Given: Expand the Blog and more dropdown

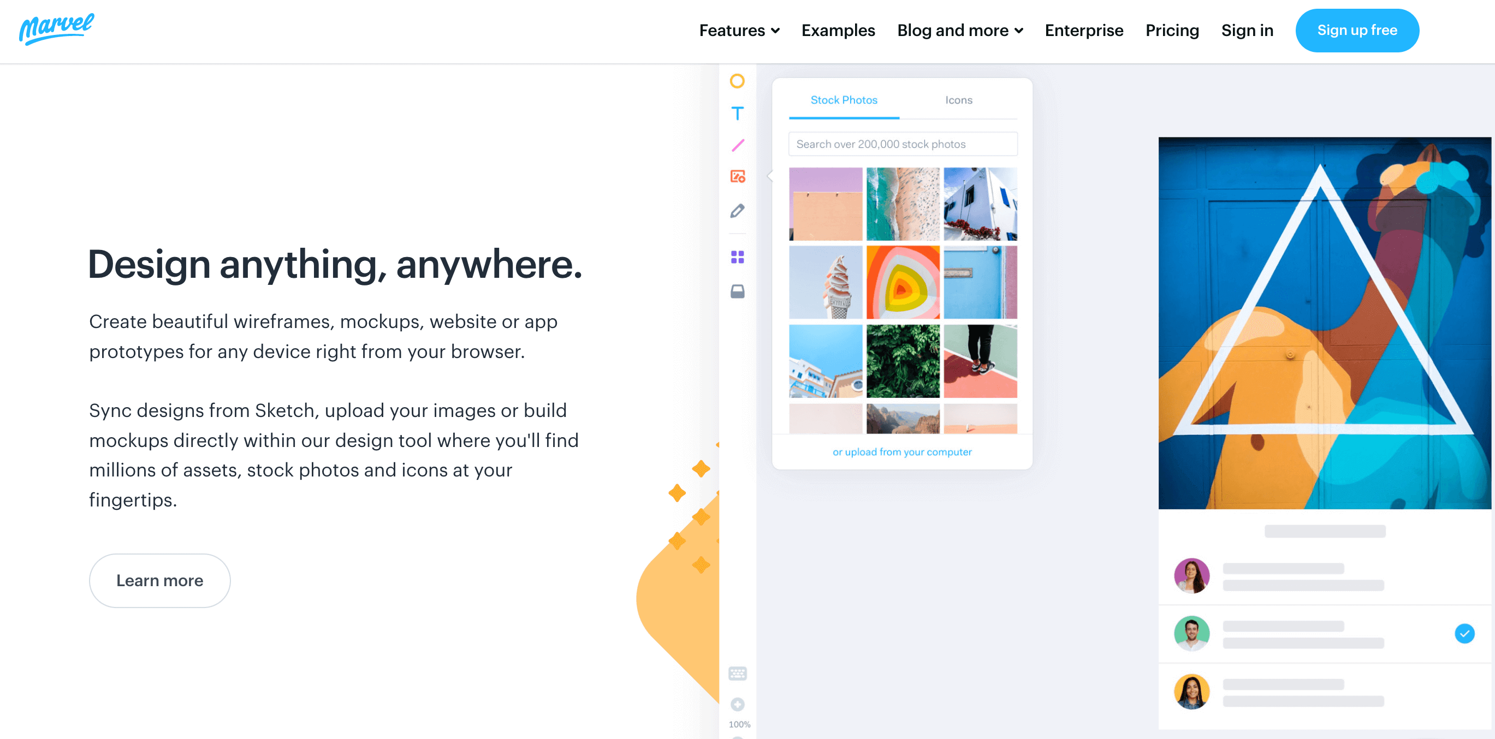Looking at the screenshot, I should coord(960,31).
